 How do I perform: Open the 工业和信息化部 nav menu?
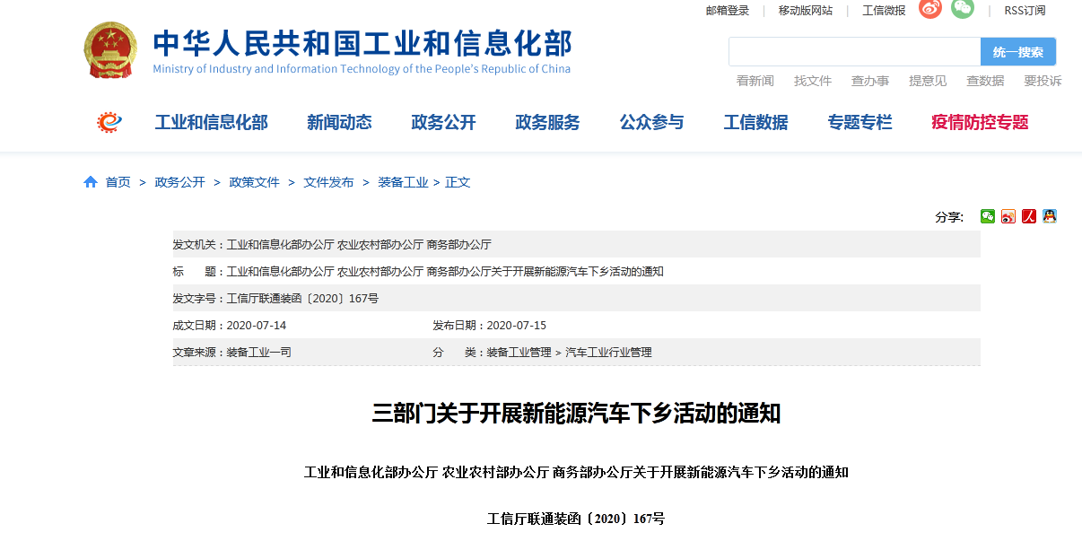[x=211, y=123]
